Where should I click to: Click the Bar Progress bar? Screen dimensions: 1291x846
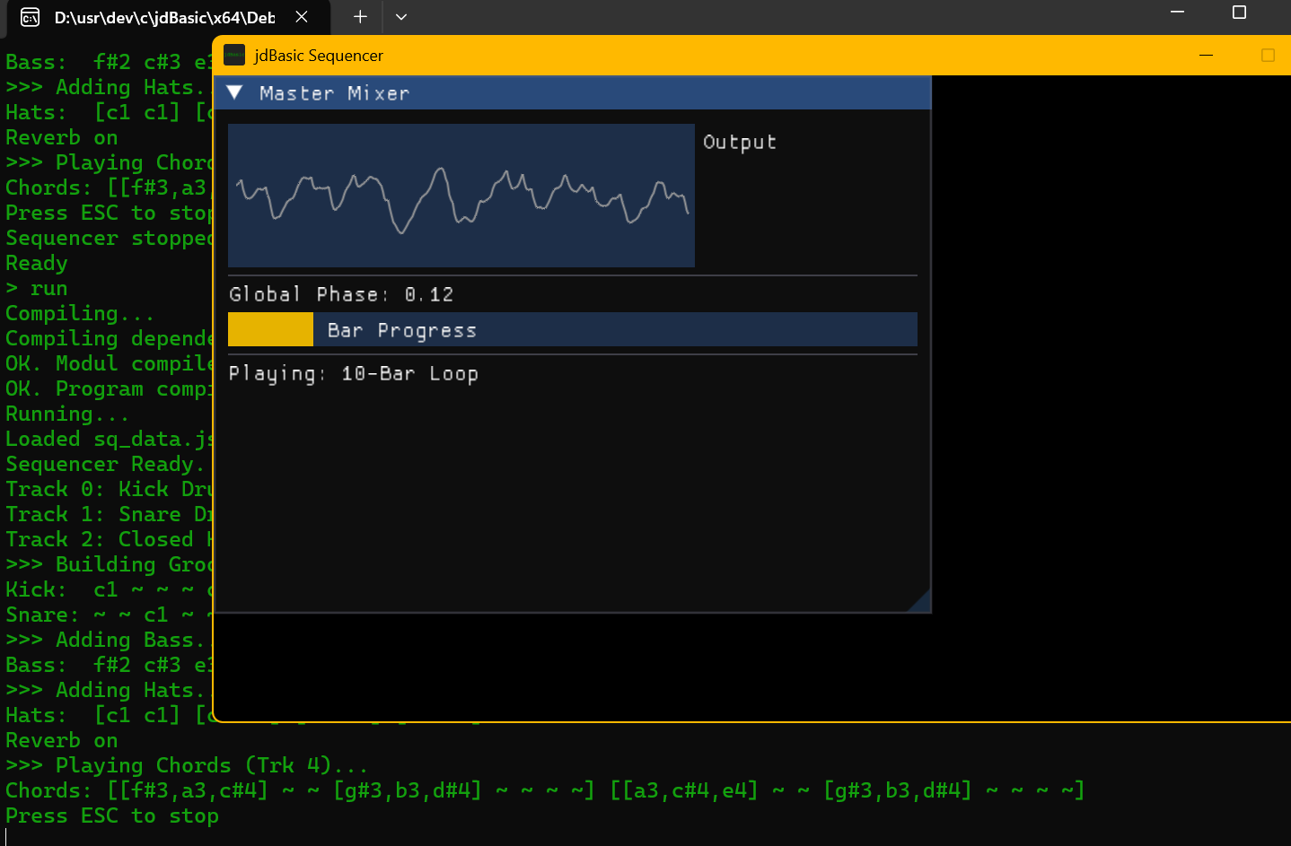click(x=572, y=329)
